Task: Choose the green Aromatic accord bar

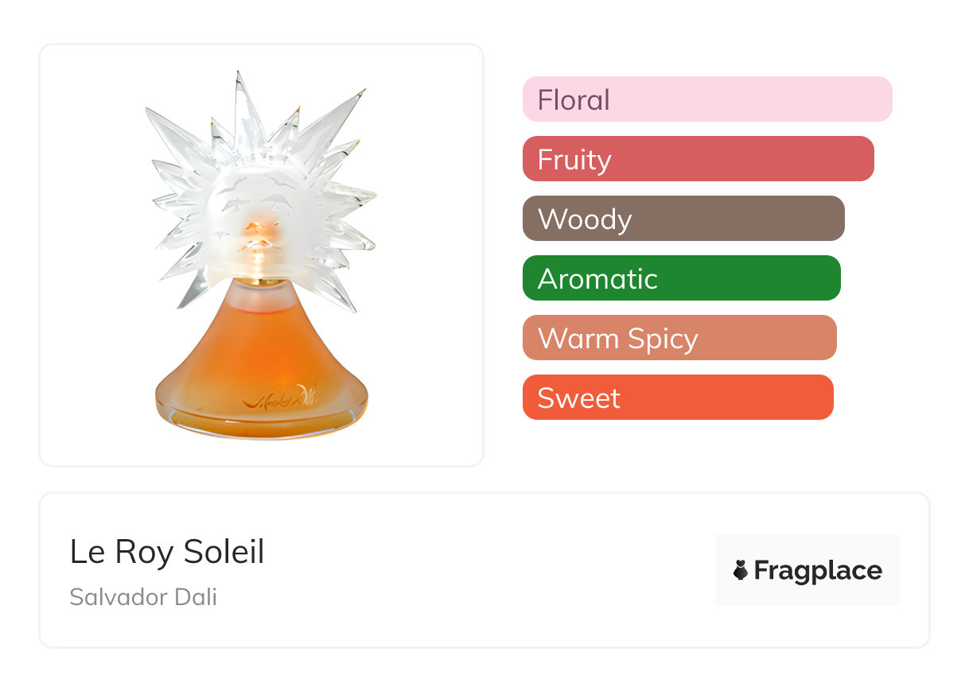Action: 681,278
